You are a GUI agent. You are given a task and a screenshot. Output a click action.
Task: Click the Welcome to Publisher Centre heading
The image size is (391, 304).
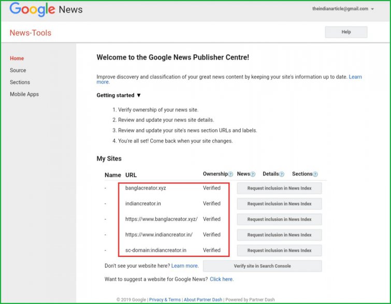(x=173, y=57)
